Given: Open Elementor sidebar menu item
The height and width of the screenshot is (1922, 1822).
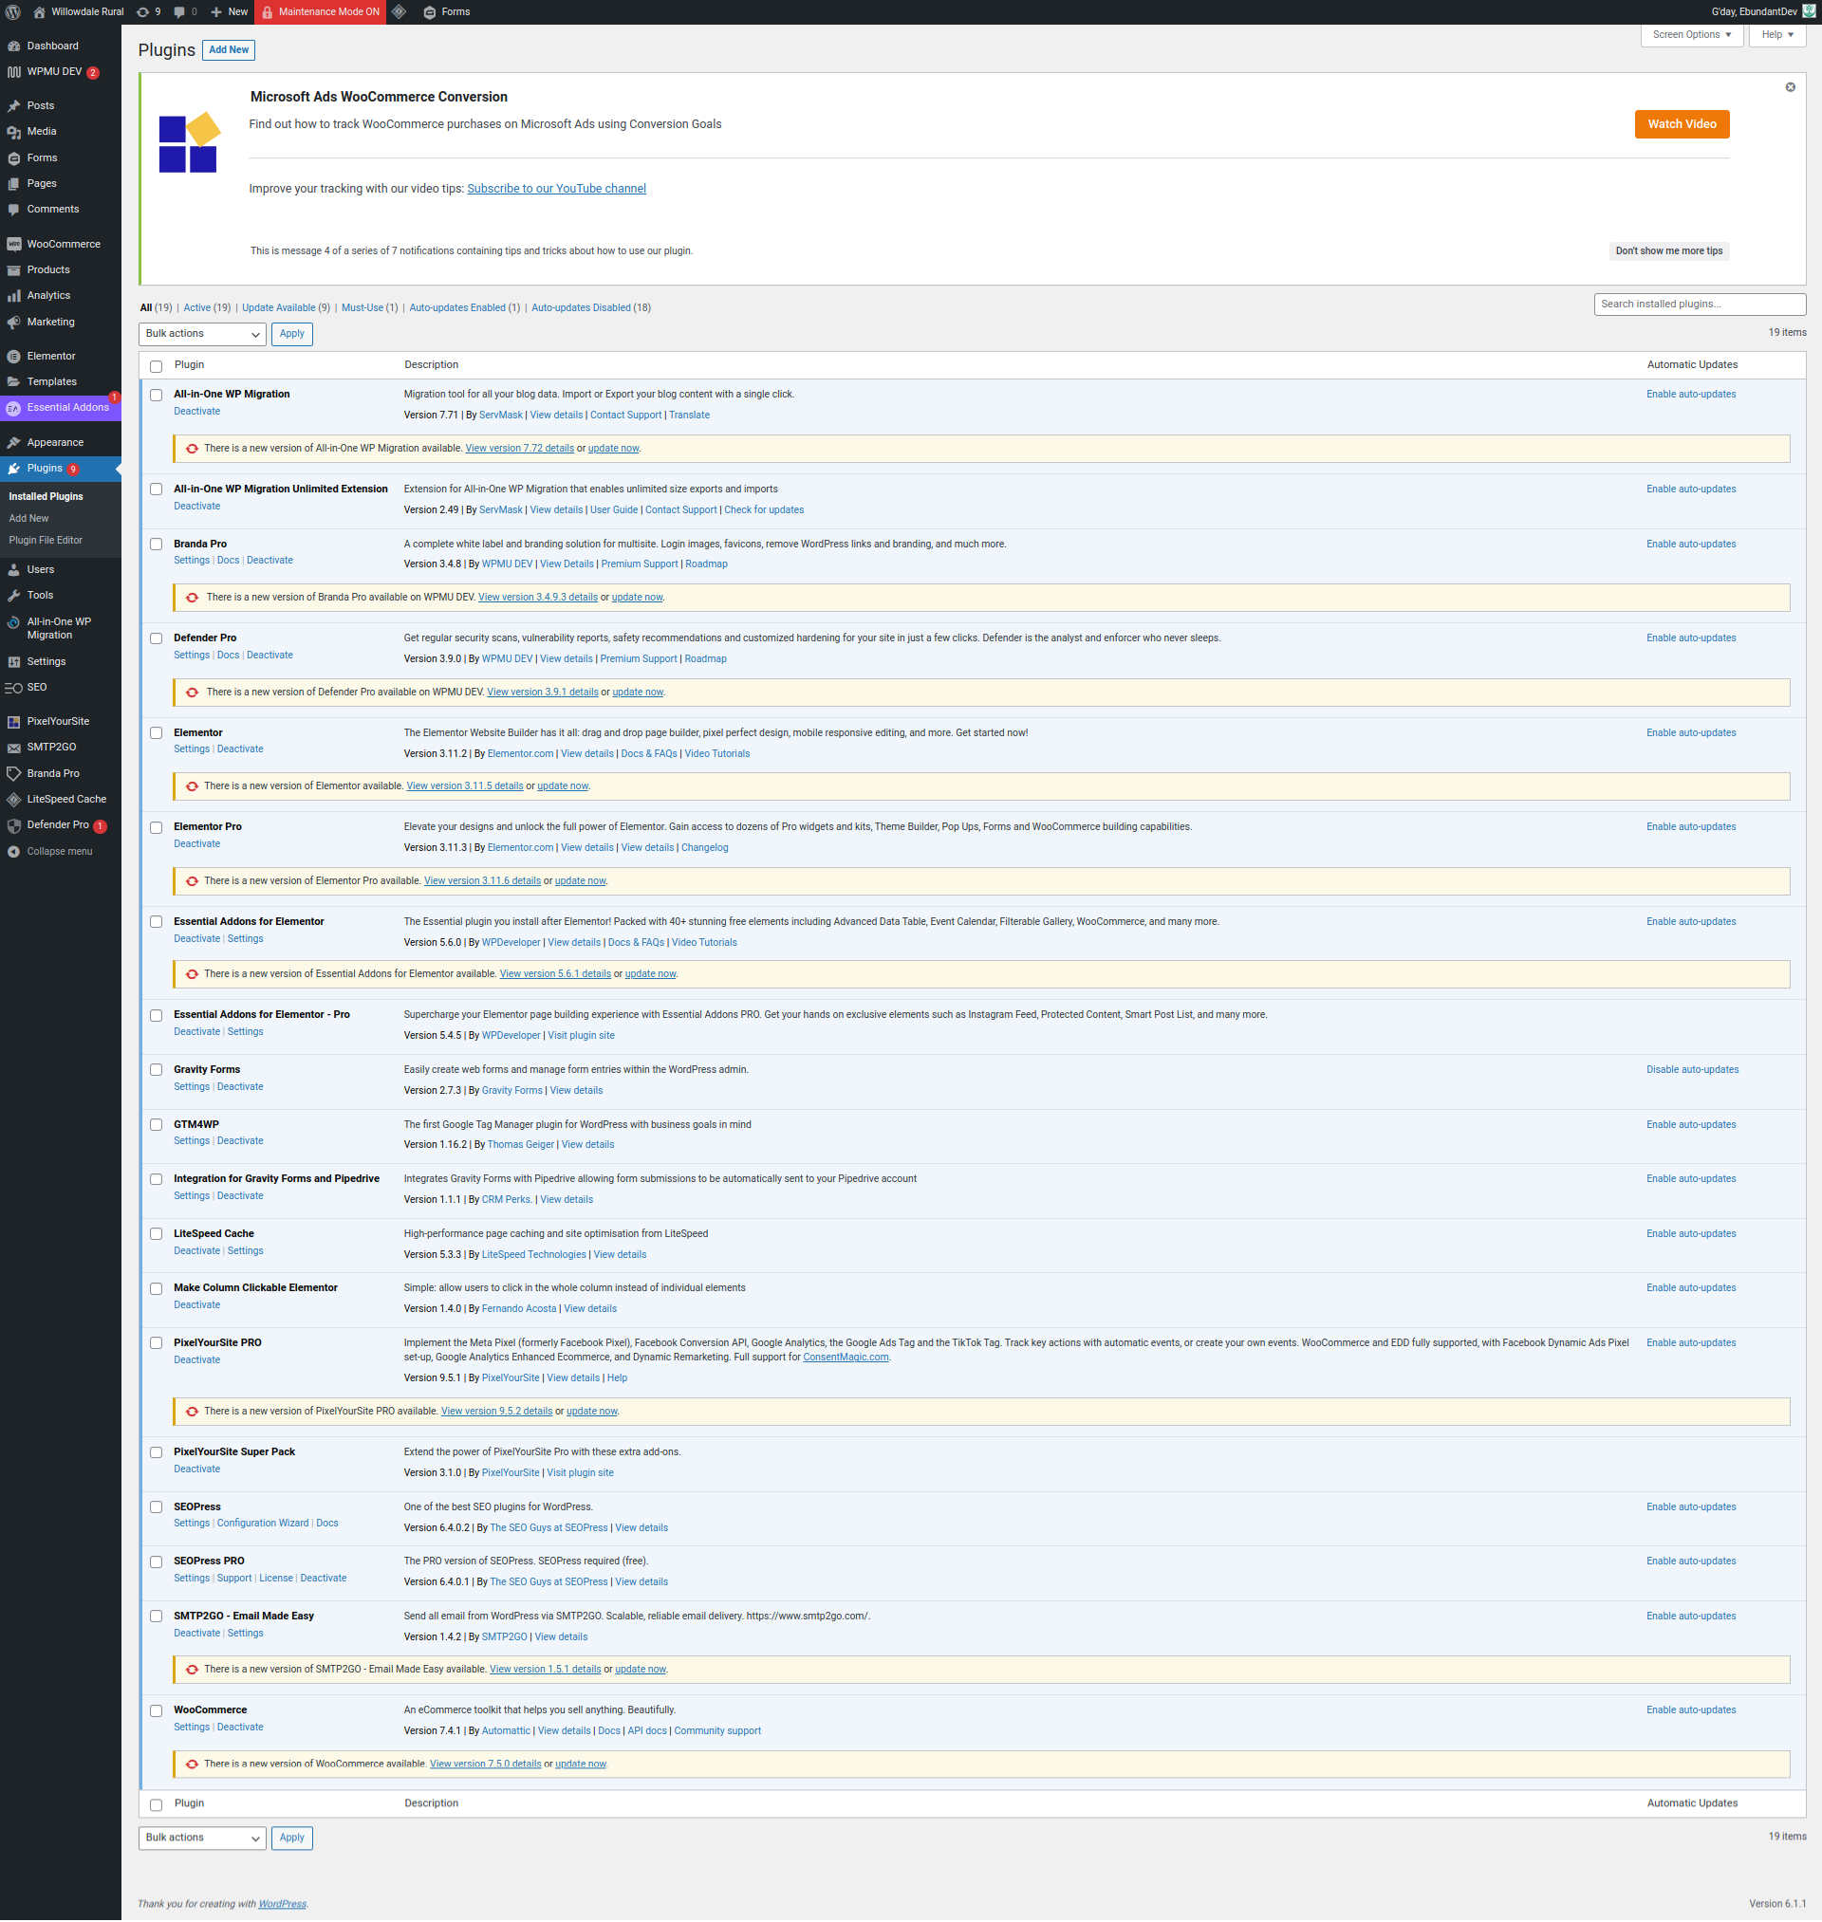Looking at the screenshot, I should tap(50, 357).
